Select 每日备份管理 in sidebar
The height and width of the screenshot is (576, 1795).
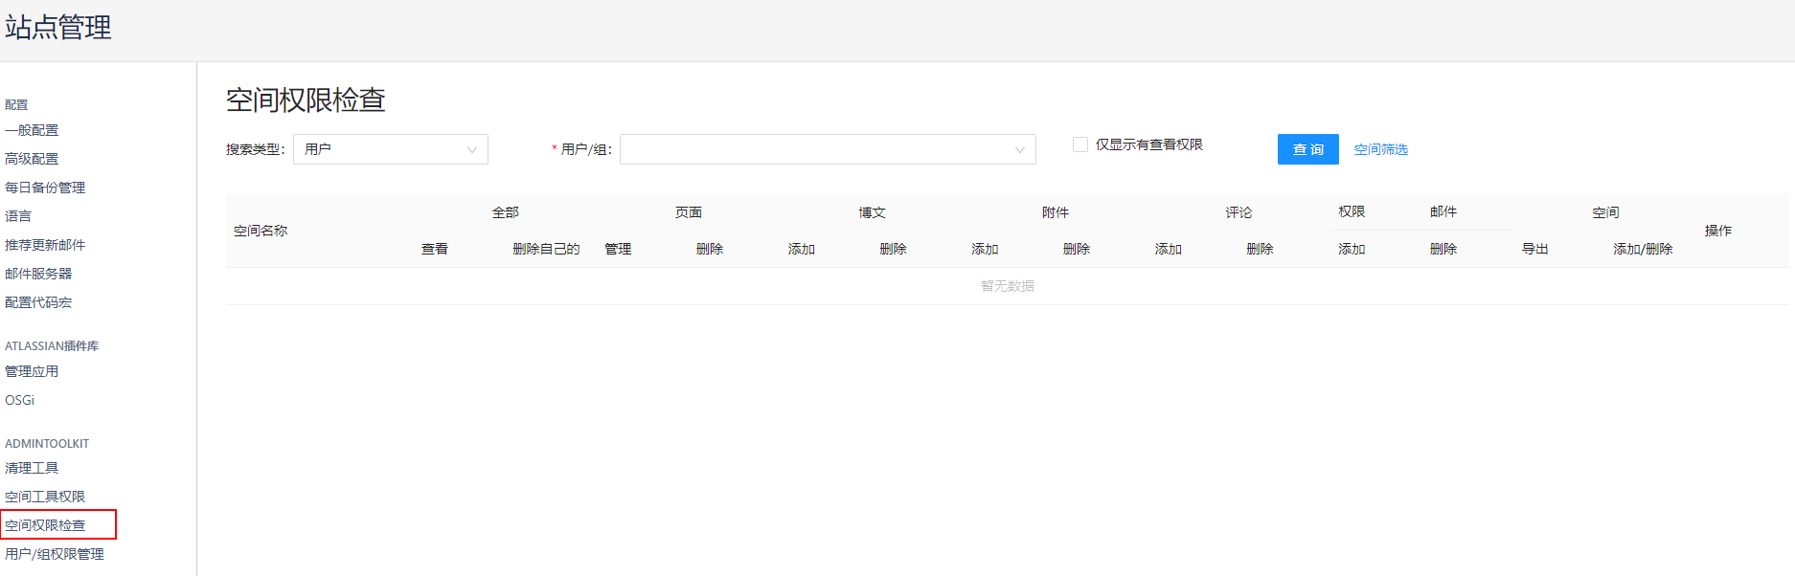45,188
